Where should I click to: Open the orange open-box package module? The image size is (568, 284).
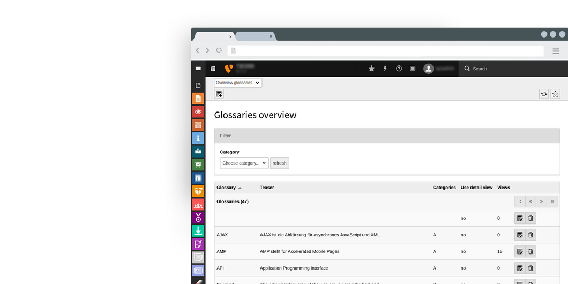pyautogui.click(x=198, y=191)
